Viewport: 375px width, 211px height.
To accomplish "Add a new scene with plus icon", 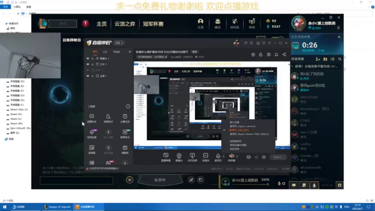I will (x=130, y=52).
